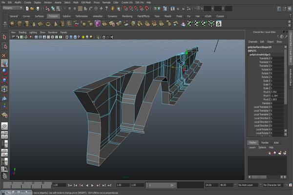Click channel box scroll down arrow

[x=285, y=134]
